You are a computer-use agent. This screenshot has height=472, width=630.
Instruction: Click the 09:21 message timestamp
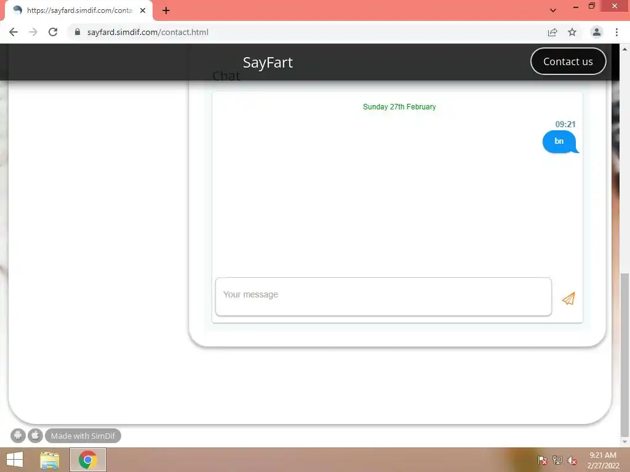point(565,124)
